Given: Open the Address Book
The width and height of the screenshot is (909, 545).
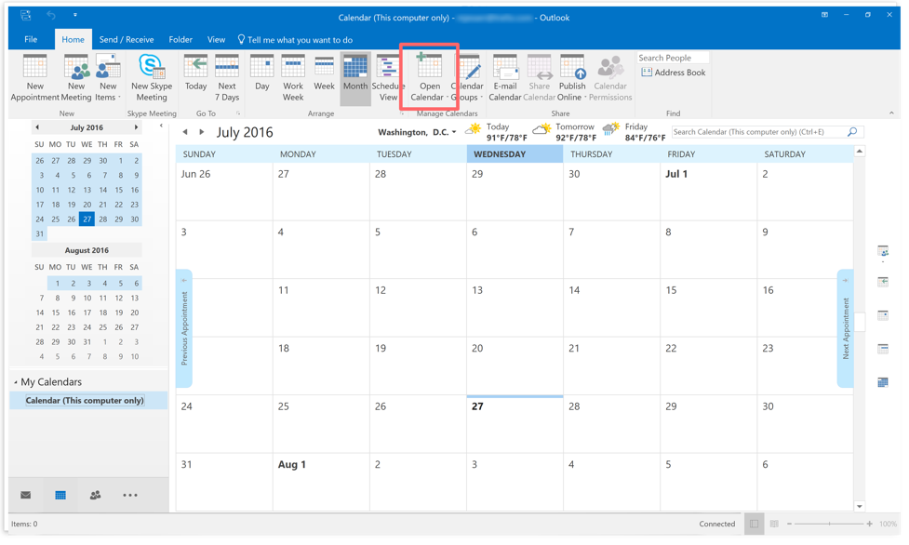Looking at the screenshot, I should pyautogui.click(x=674, y=73).
